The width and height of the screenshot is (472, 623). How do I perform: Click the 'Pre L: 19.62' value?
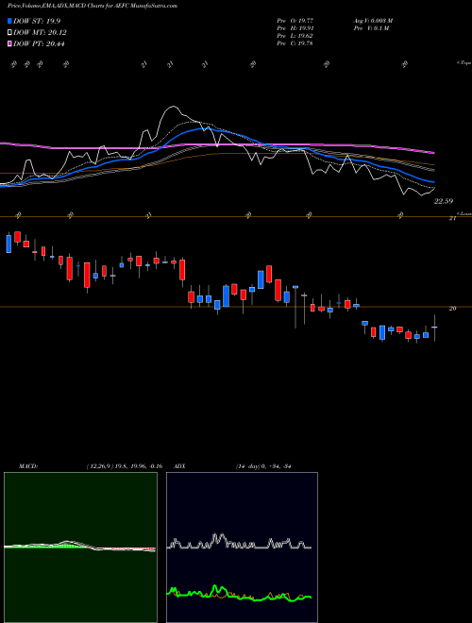[295, 36]
